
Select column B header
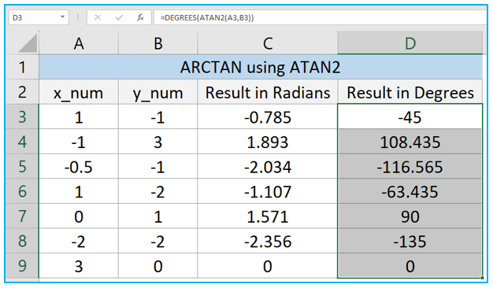(158, 42)
